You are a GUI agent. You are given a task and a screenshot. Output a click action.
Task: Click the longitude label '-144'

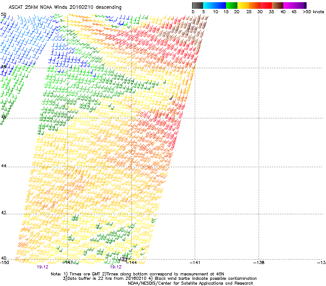point(132,263)
